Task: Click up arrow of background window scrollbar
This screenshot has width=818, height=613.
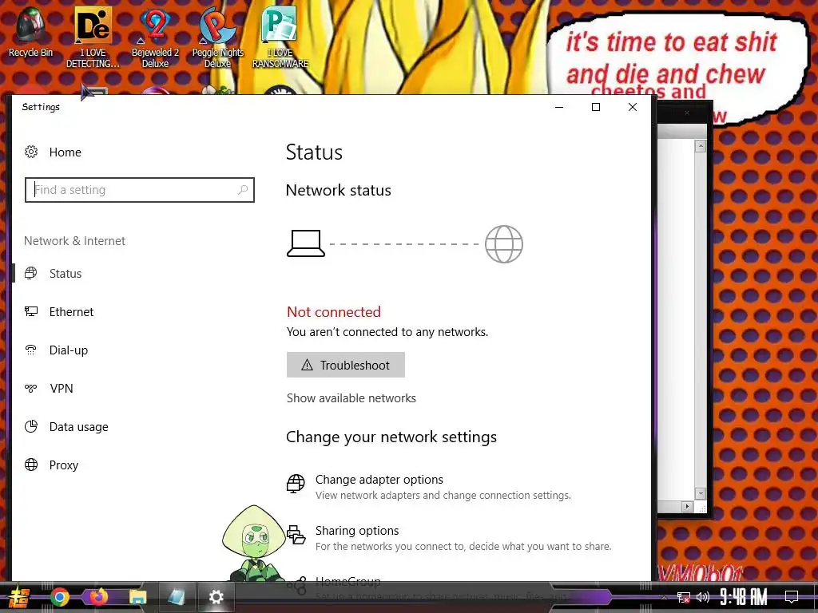Action: pos(701,147)
